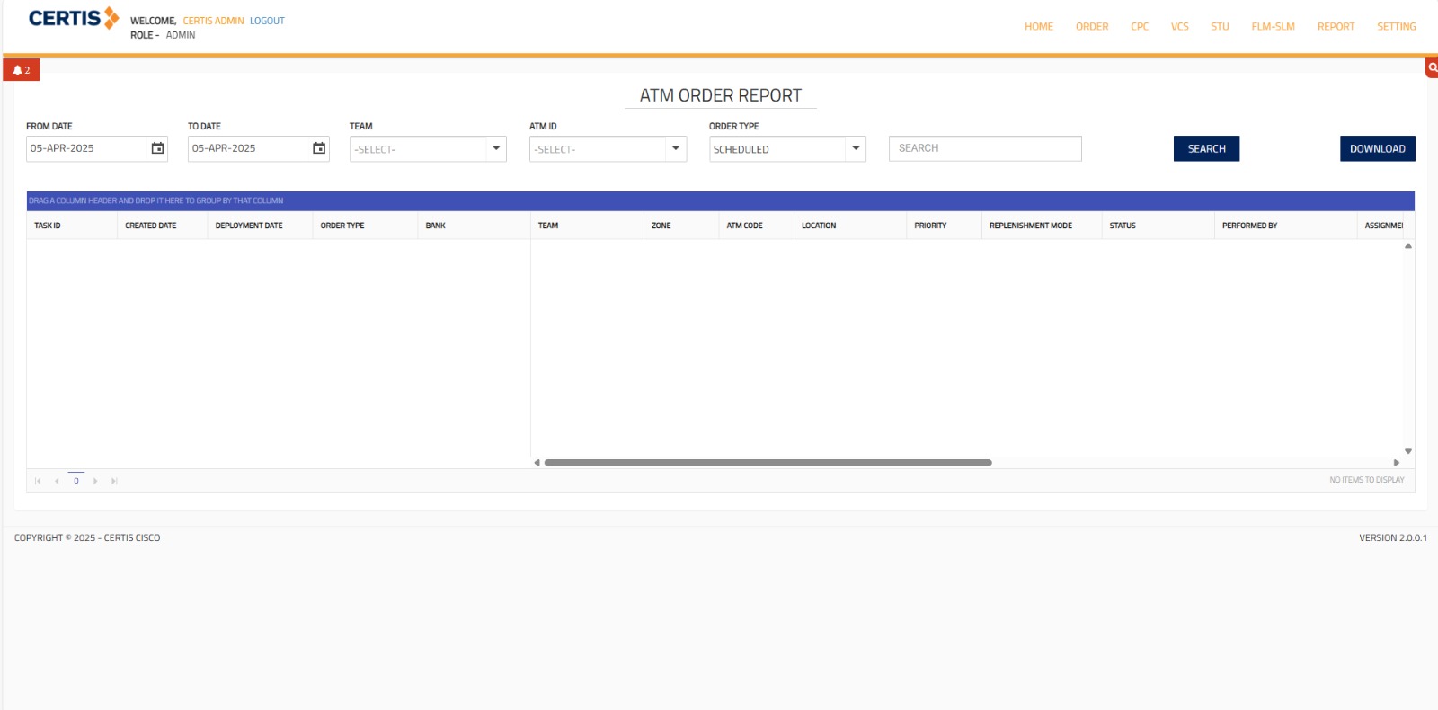This screenshot has height=710, width=1438.
Task: Go to the previous grid page
Action: (57, 481)
